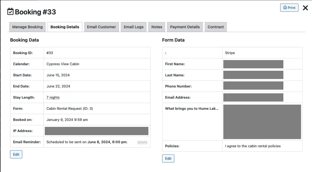Click the redacted Email Address value

click(253, 98)
